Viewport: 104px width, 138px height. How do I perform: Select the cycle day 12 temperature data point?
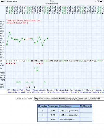coord(35,43)
